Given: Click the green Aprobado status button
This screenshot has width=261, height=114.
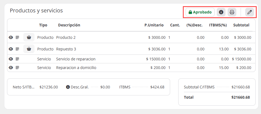Looking at the screenshot, I should pyautogui.click(x=200, y=12).
